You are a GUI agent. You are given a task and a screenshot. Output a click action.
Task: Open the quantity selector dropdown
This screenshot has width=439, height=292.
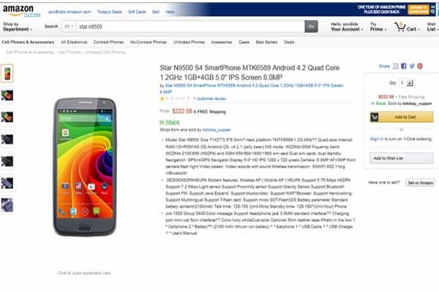click(407, 83)
